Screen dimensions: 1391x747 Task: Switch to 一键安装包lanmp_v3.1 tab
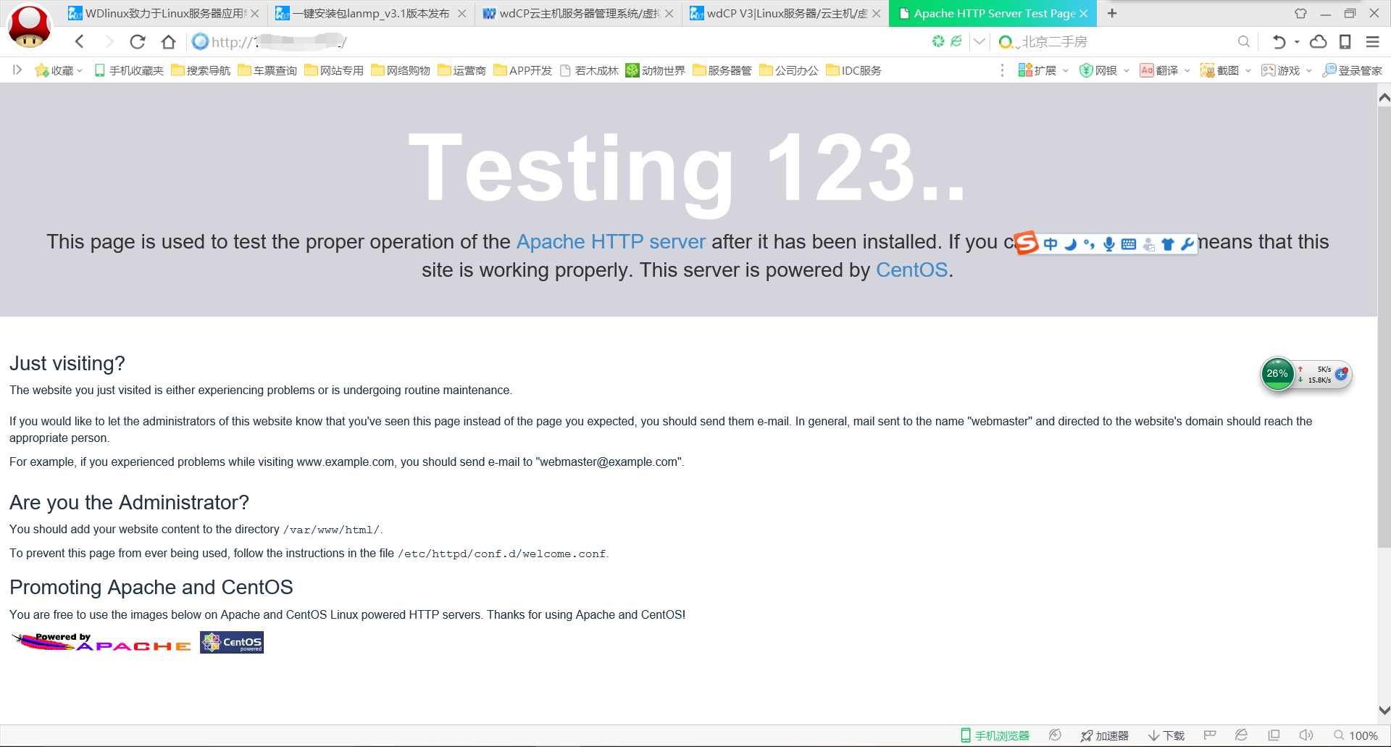[371, 14]
